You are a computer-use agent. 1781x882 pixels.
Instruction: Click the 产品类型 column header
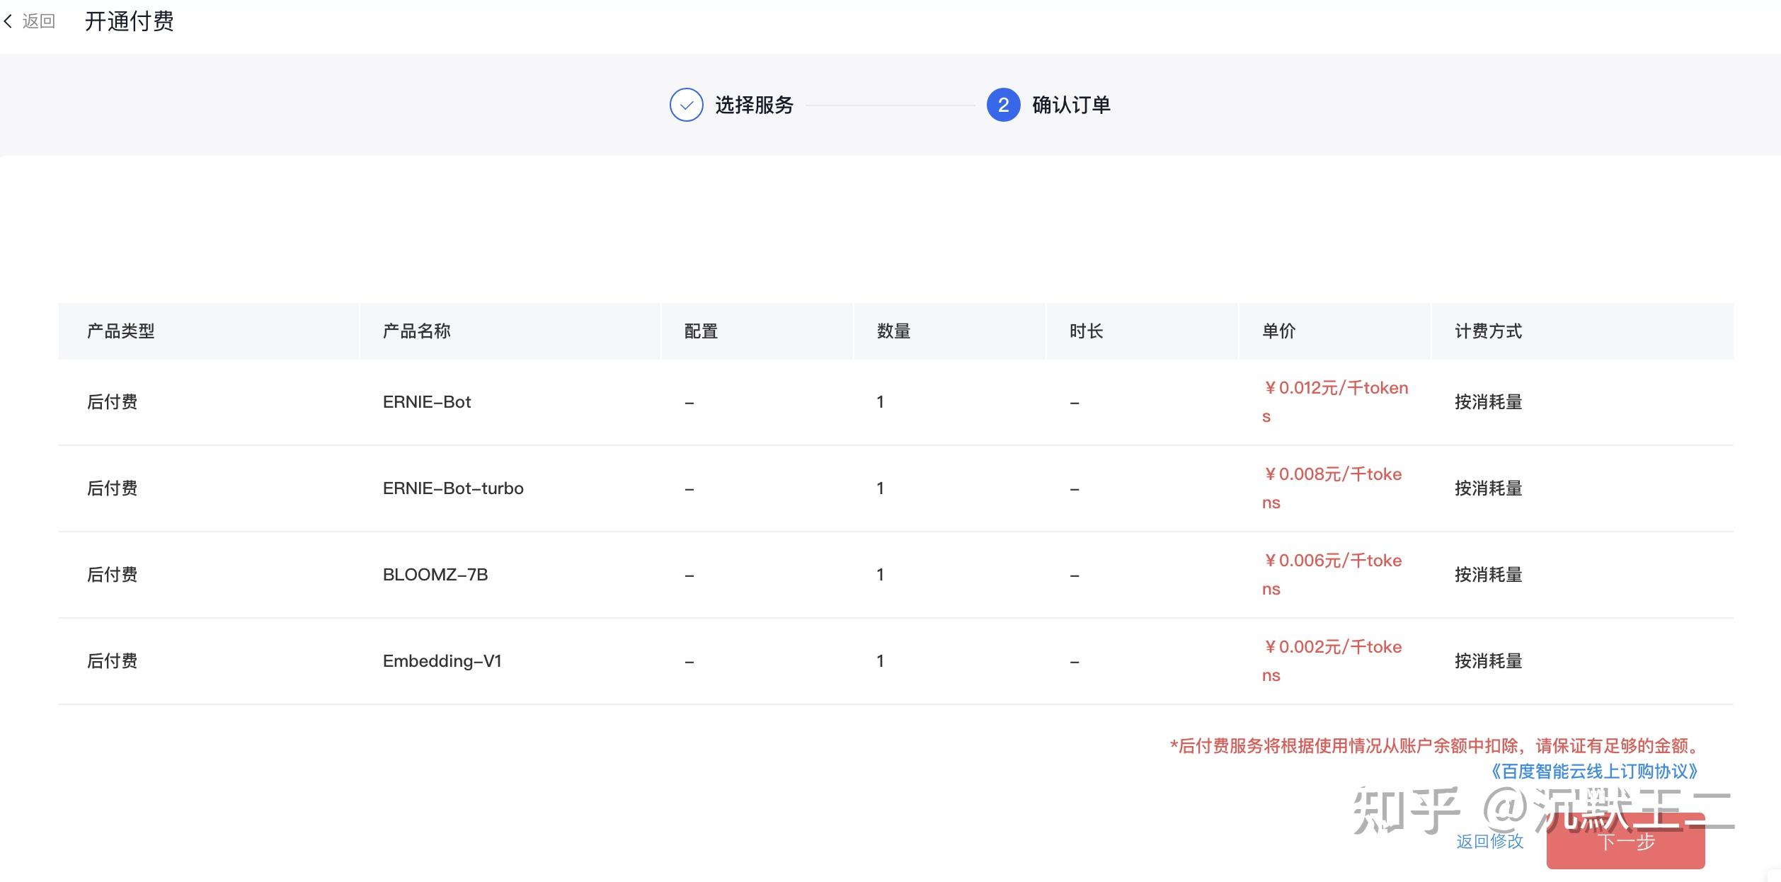click(x=120, y=331)
